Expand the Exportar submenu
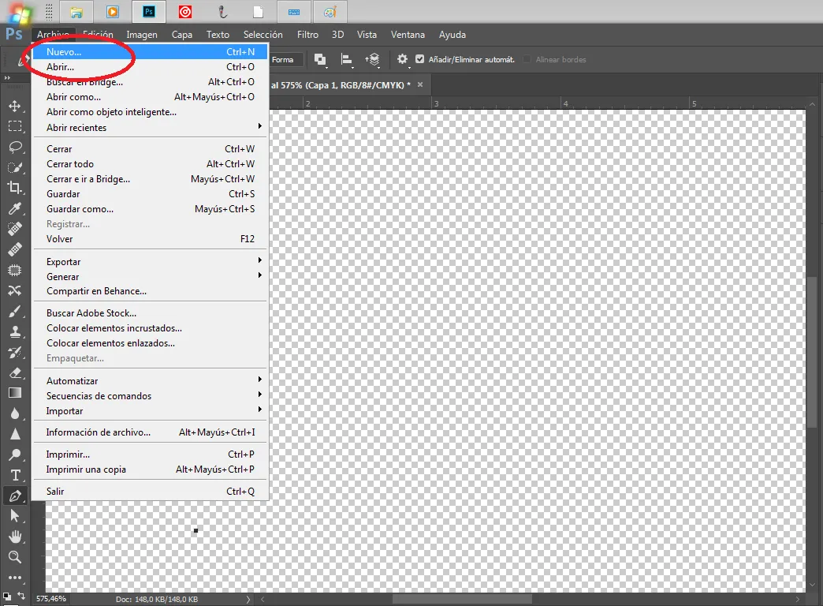 [150, 261]
